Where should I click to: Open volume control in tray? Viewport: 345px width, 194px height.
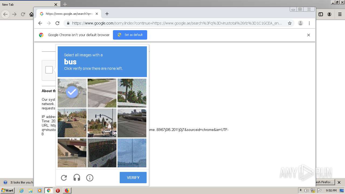pyautogui.click(x=306, y=190)
